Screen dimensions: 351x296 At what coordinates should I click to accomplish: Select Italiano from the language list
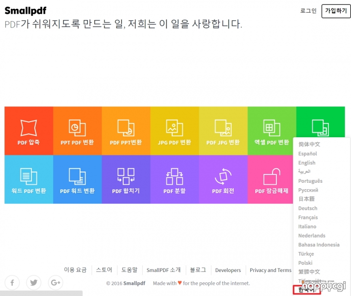coord(307,226)
